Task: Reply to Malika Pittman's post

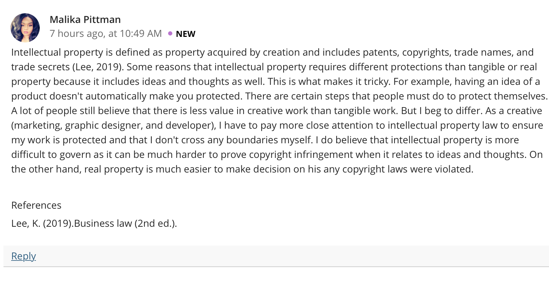Action: click(23, 256)
